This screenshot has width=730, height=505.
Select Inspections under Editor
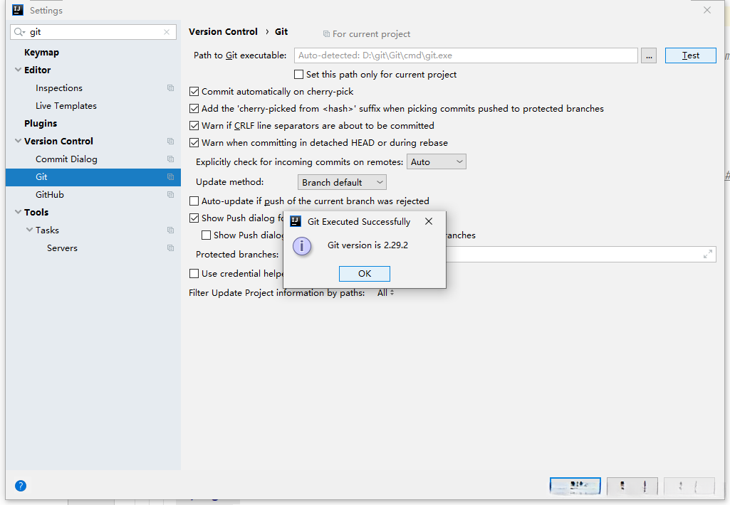point(58,88)
